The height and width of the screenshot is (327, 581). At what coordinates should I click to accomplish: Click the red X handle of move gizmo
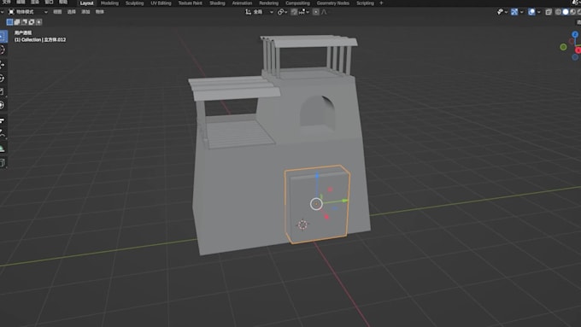[x=326, y=217]
